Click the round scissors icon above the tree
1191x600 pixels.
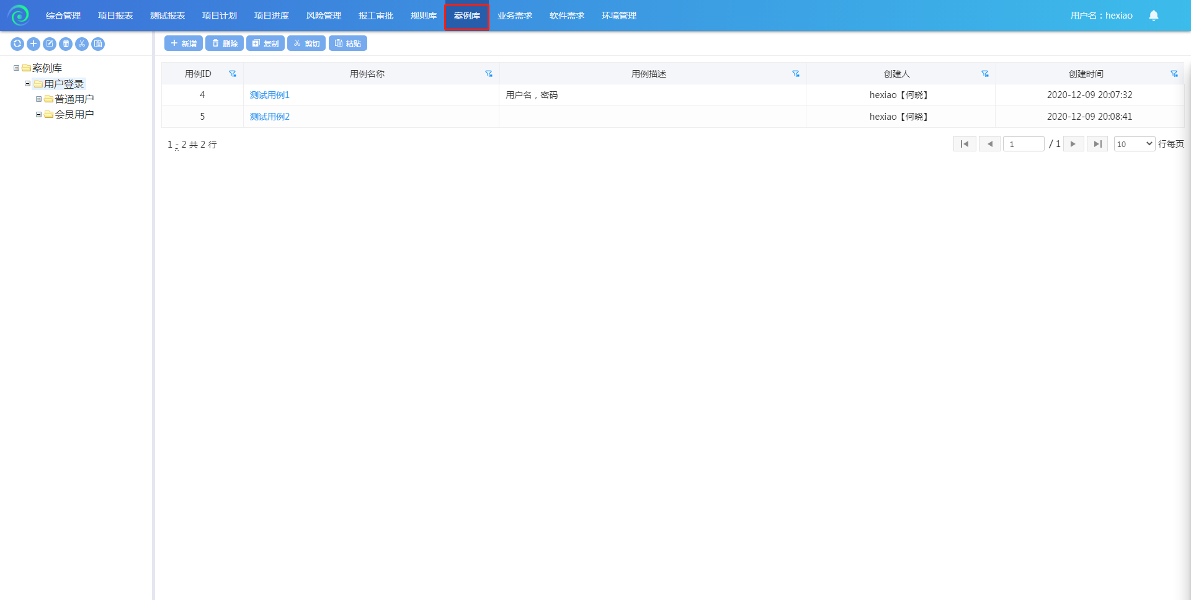[82, 44]
